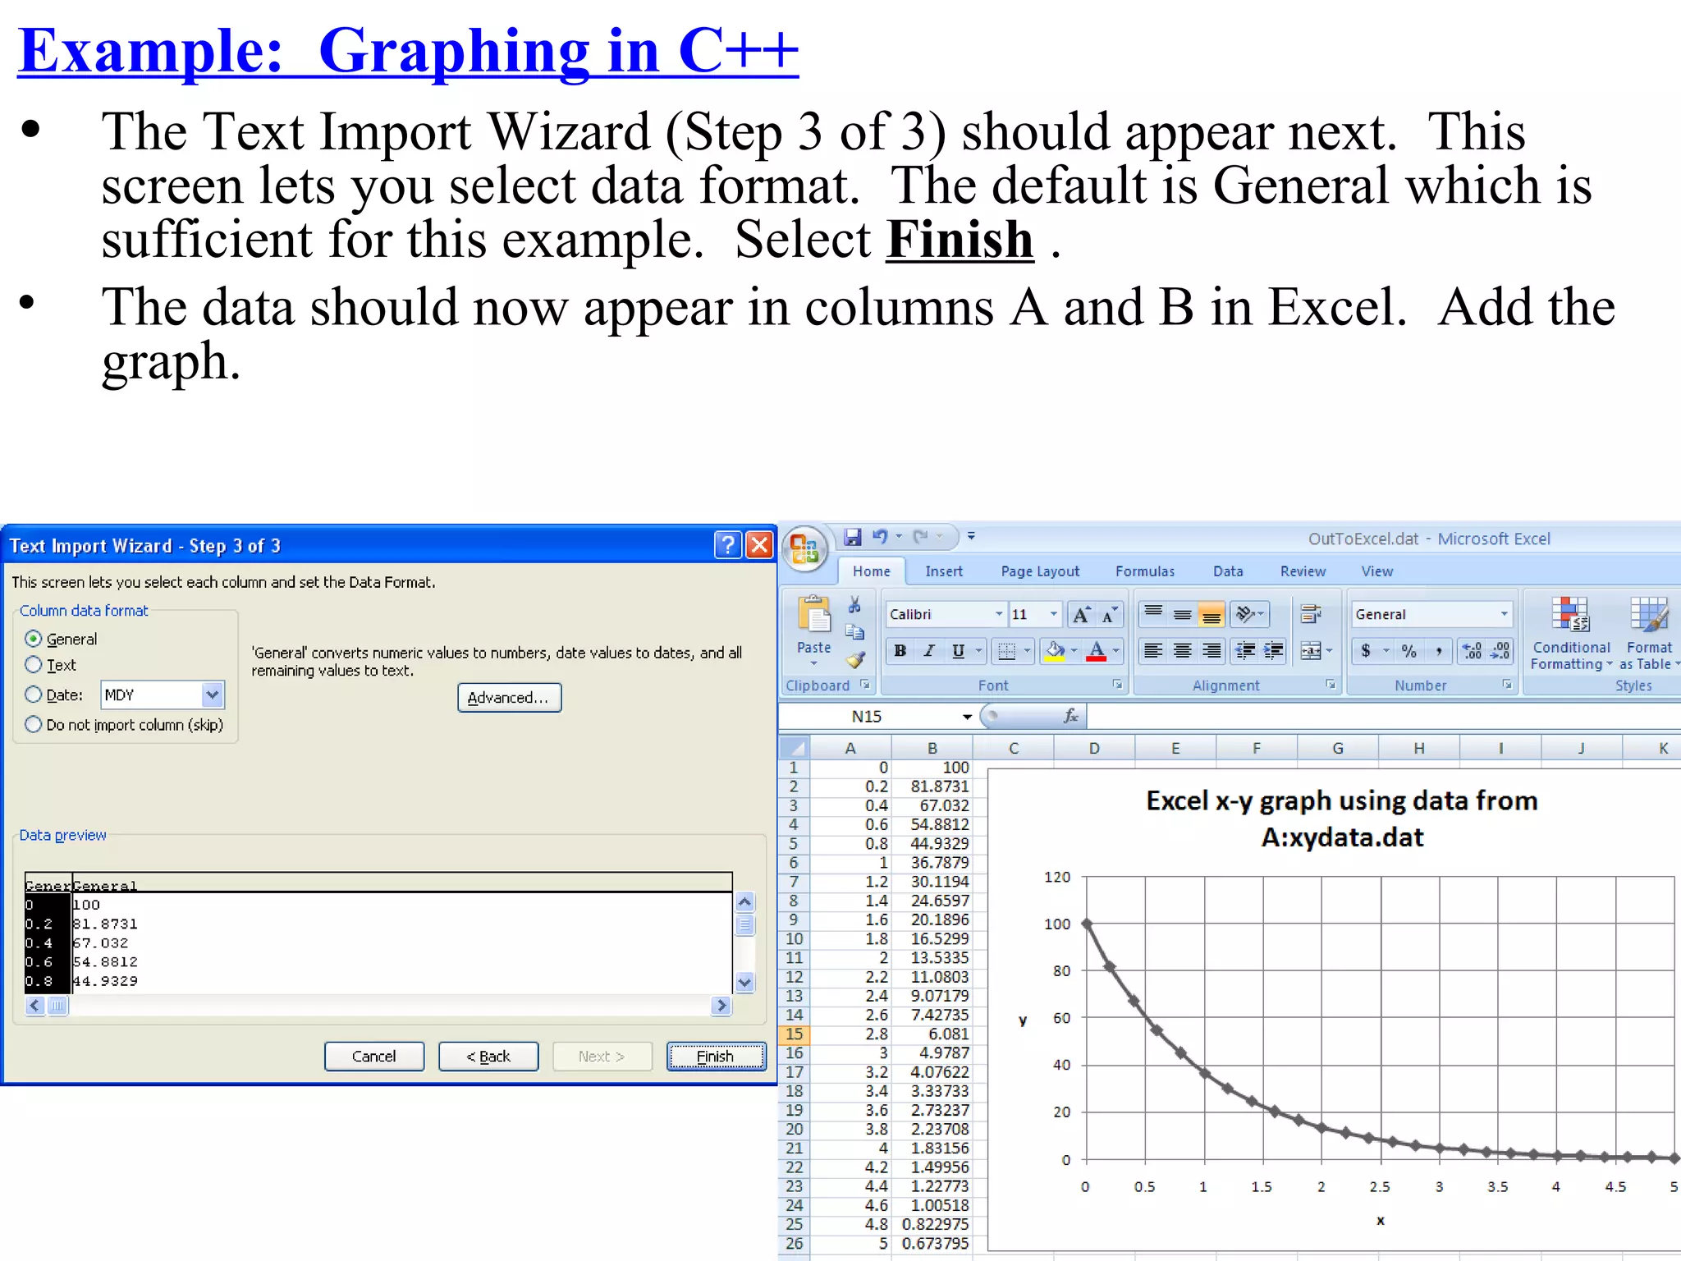Apply Comma Style format
Viewport: 1681px width, 1261px height.
[x=1438, y=651]
